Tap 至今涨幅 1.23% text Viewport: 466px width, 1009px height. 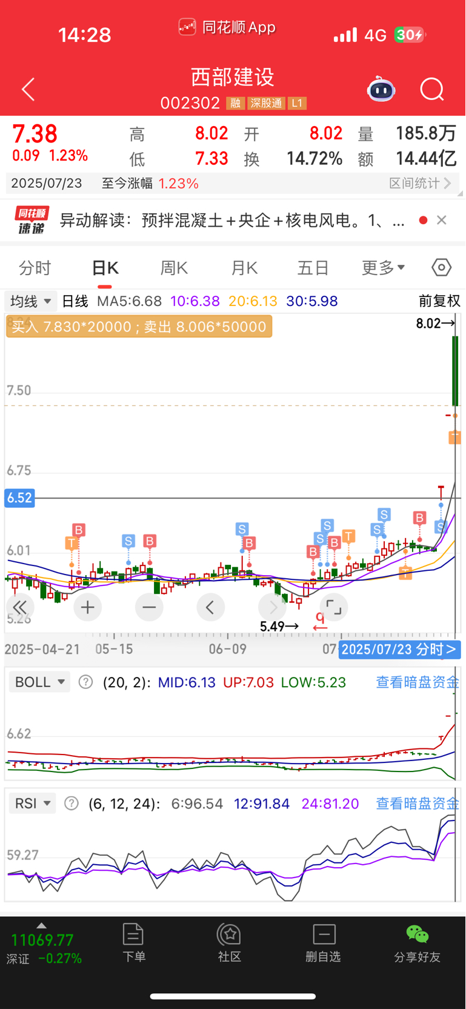tap(150, 183)
